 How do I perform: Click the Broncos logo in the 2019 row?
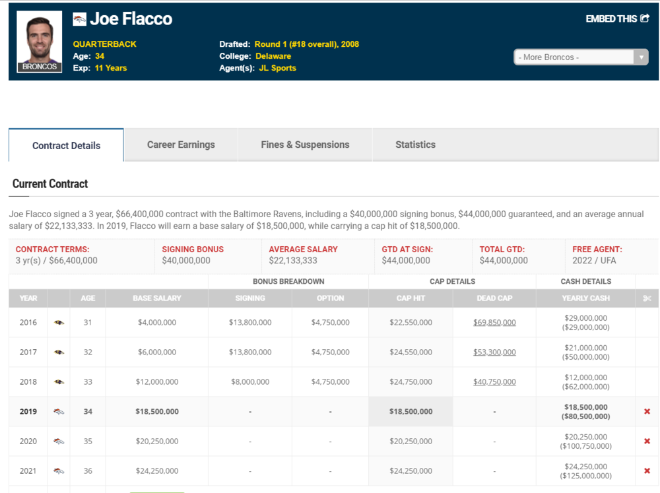point(59,412)
